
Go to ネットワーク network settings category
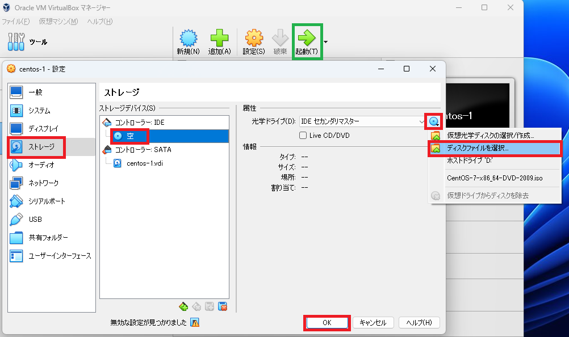click(x=52, y=183)
